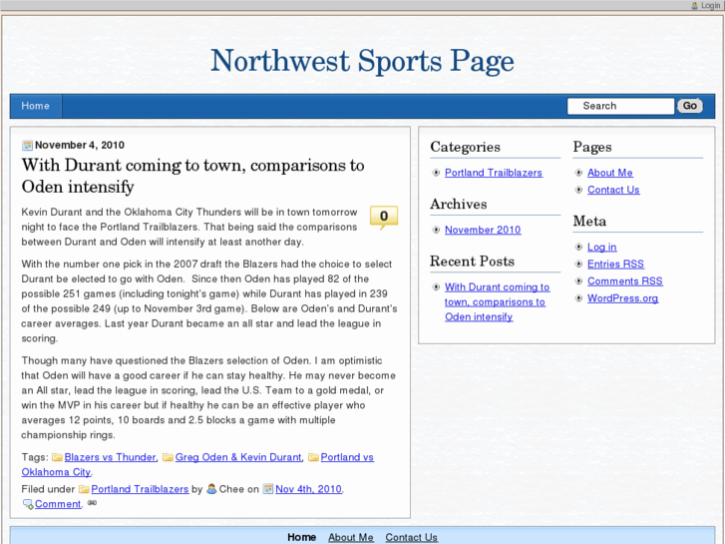Open the About Me page link in sidebar
This screenshot has height=544, width=725.
click(610, 173)
